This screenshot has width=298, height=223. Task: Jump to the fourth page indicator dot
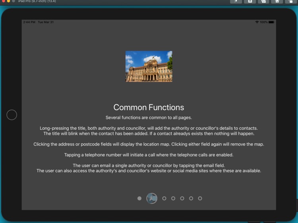[x=173, y=198]
